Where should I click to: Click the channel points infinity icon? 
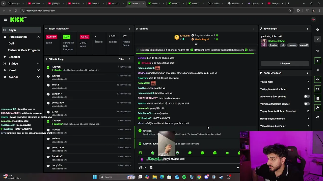(x=144, y=168)
